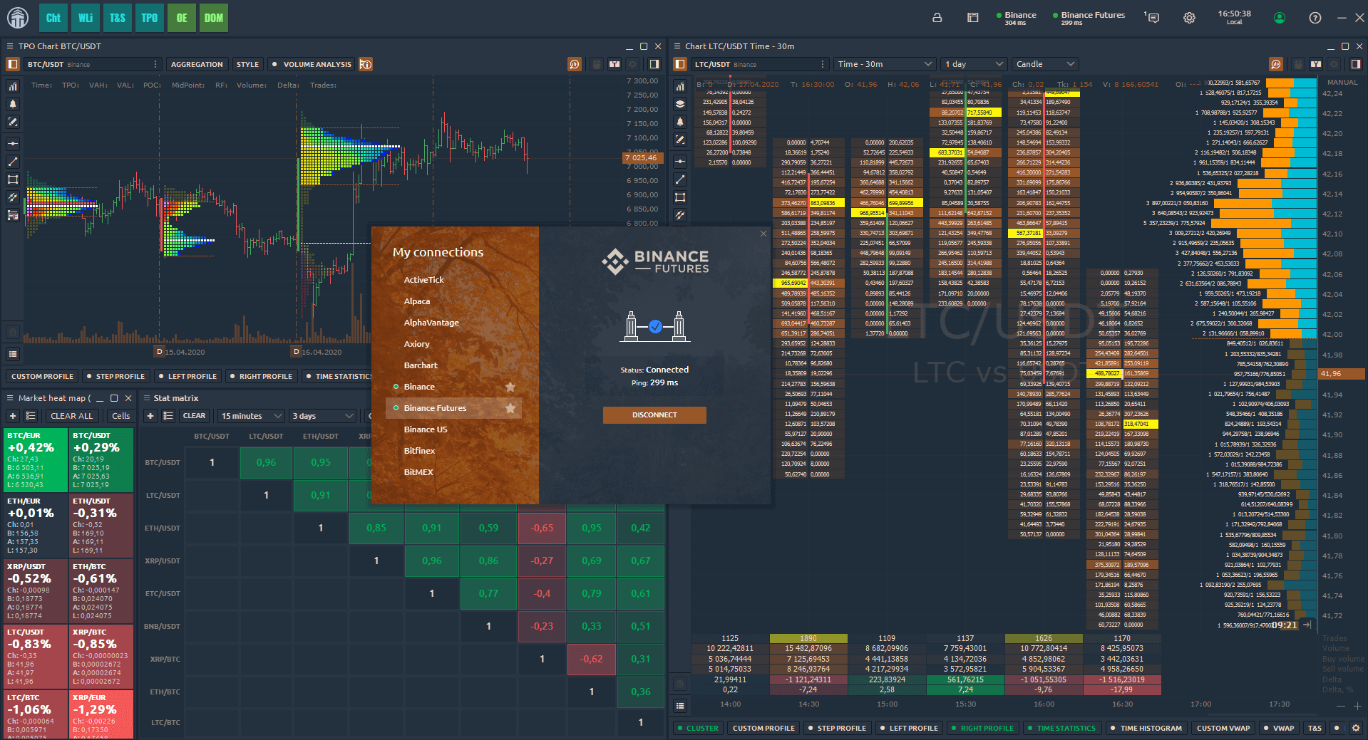Screen dimensions: 1368x740
Task: Close the connection dialog with X
Action: point(763,234)
